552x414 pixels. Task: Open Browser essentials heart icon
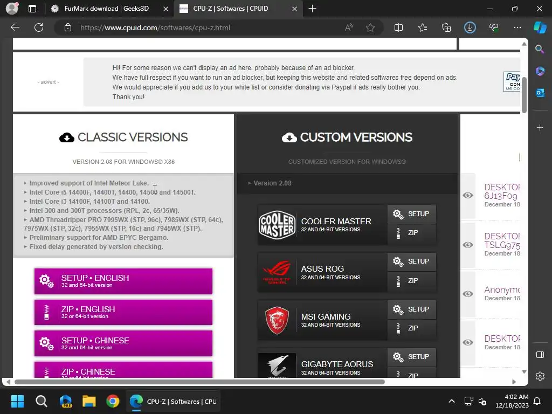point(494,27)
